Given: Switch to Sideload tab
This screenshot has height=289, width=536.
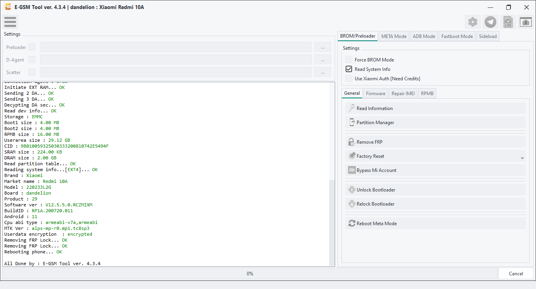Looking at the screenshot, I should coord(488,36).
